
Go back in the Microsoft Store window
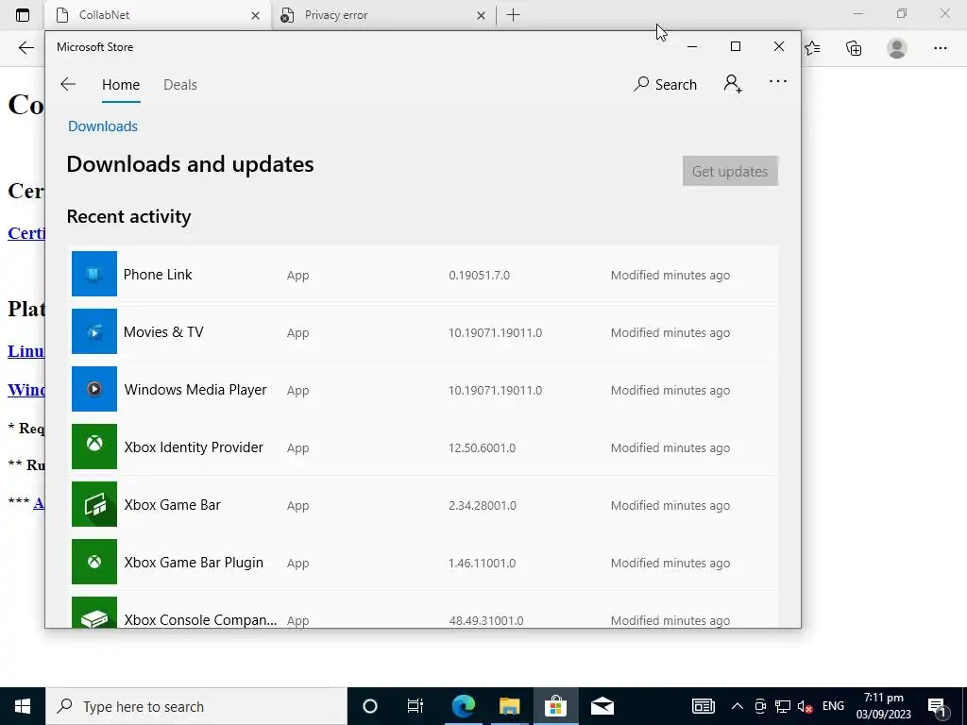point(68,84)
